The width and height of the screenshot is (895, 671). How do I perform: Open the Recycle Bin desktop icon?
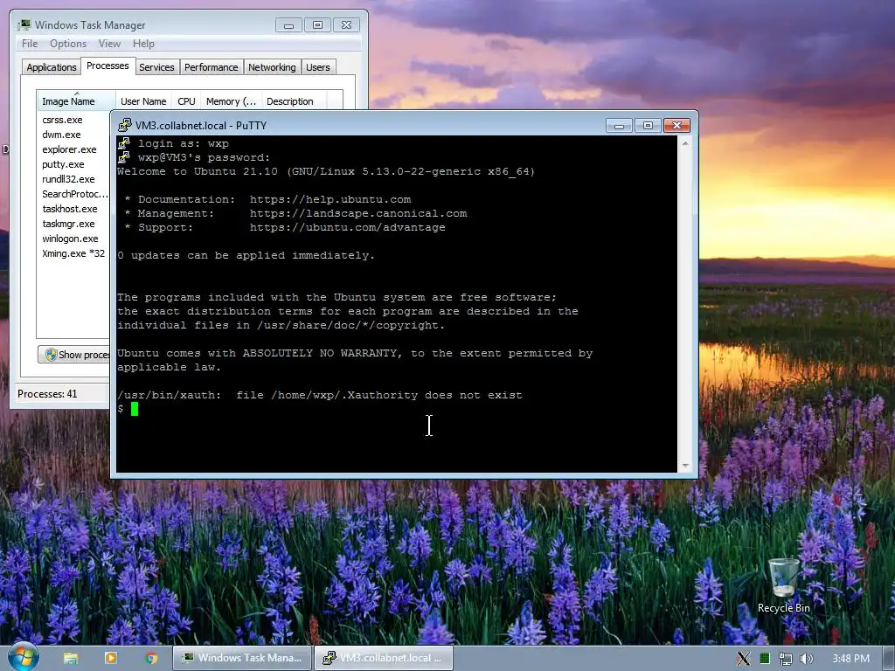783,586
